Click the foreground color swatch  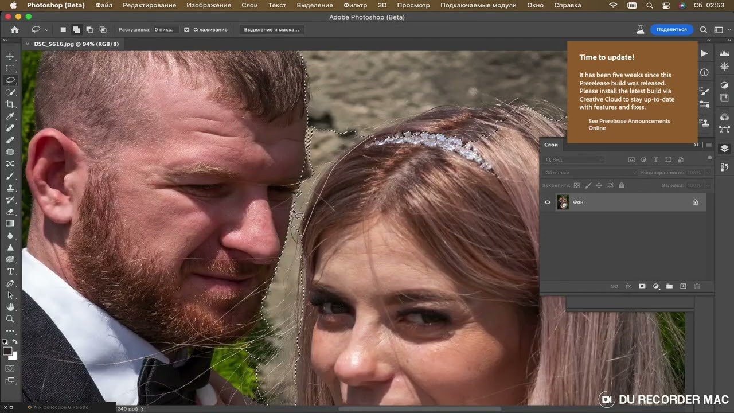click(x=7, y=351)
